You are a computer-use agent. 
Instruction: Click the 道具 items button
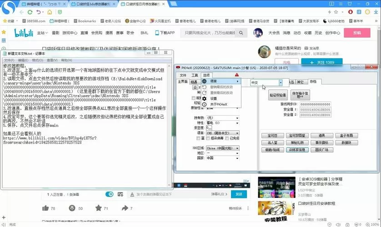coord(321,136)
